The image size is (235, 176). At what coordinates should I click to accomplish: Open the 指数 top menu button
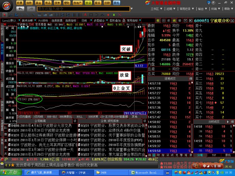[x=29, y=3]
